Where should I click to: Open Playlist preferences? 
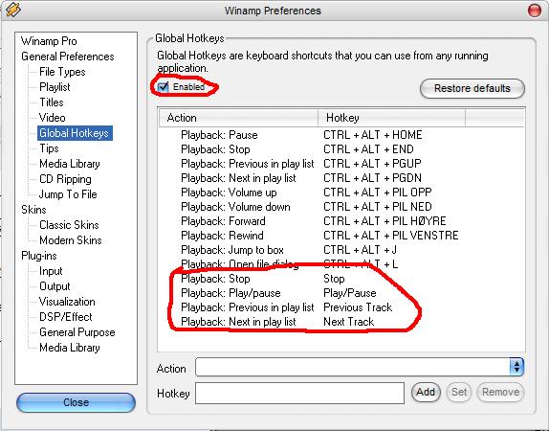55,87
